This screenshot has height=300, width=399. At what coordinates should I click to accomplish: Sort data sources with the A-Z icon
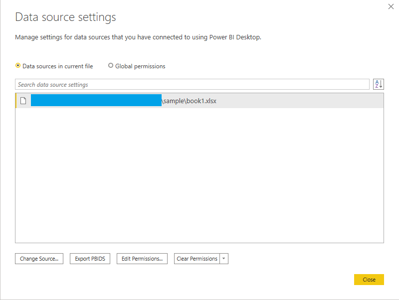[379, 84]
